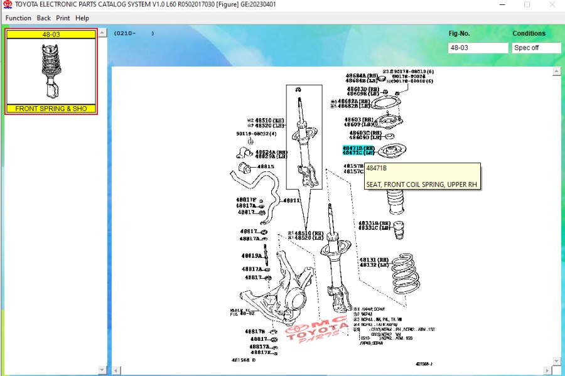Click the Fig-No. input field
This screenshot has height=376, width=565.
tap(478, 48)
